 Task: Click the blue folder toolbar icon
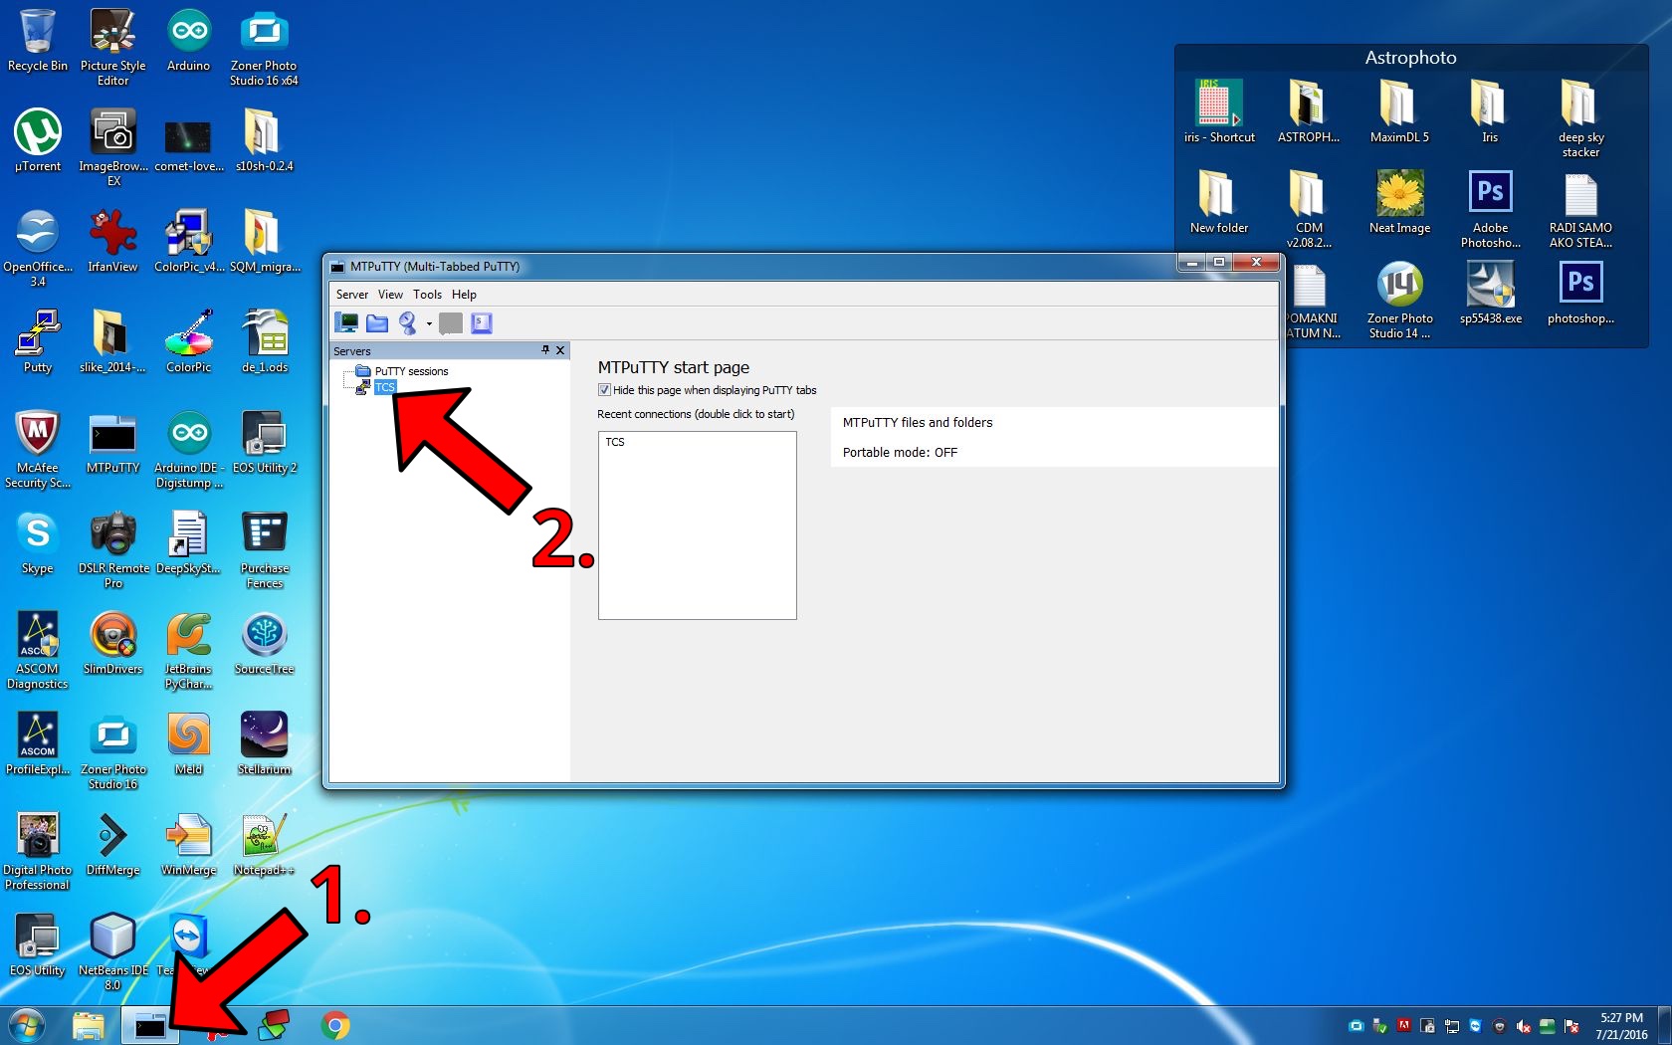pyautogui.click(x=377, y=322)
